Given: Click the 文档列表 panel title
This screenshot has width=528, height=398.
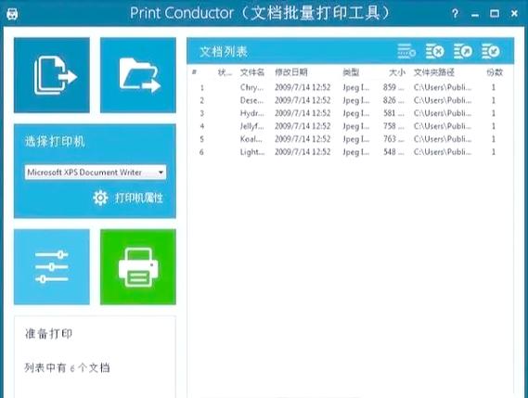Looking at the screenshot, I should click(x=224, y=52).
